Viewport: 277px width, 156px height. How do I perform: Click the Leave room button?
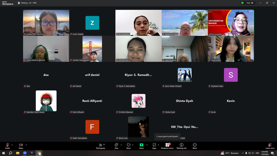tap(270, 146)
